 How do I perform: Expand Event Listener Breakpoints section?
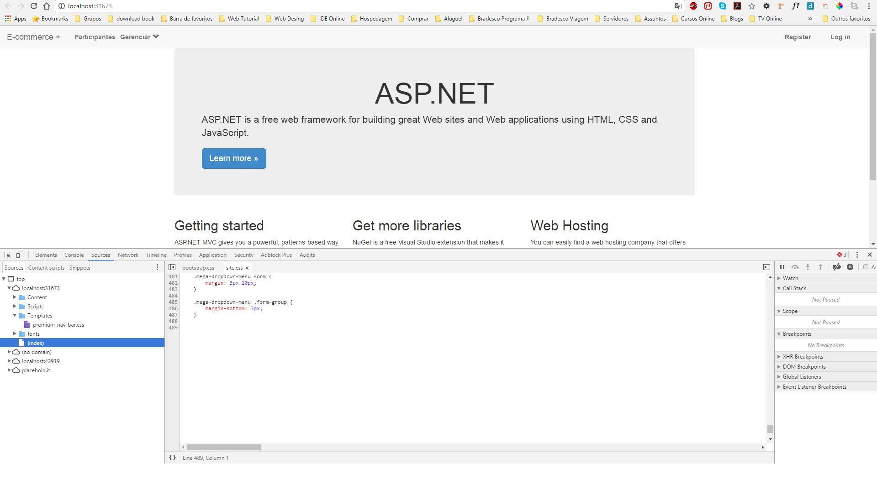click(779, 386)
